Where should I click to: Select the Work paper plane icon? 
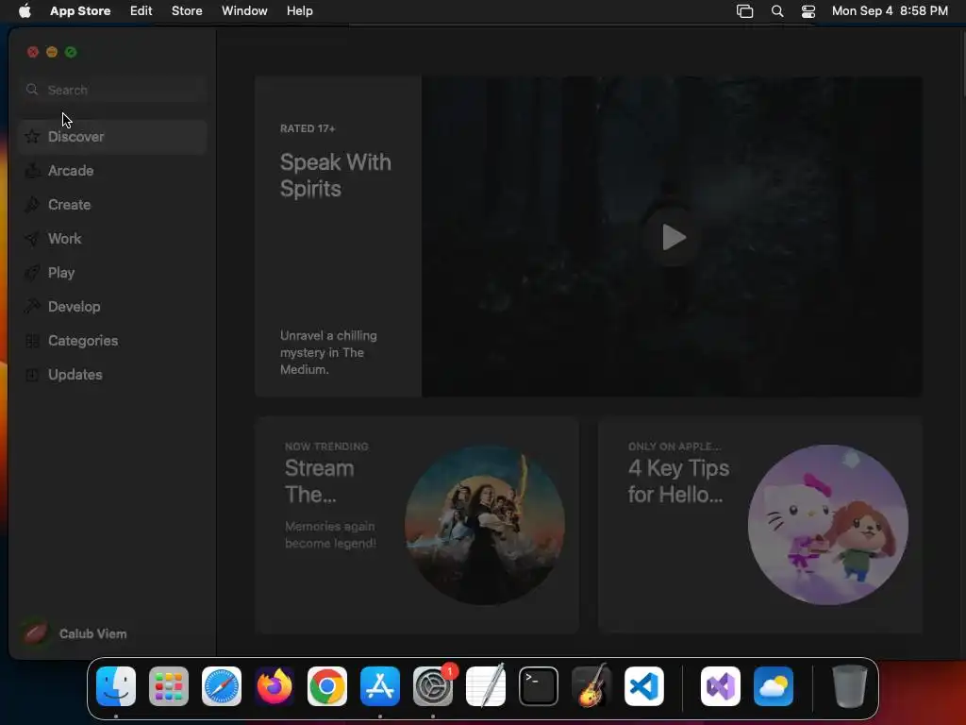click(32, 239)
